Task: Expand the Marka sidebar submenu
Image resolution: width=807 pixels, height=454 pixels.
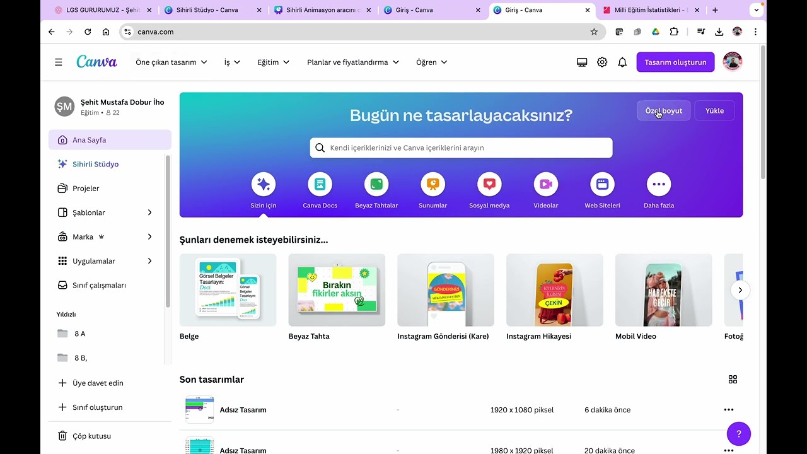Action: pos(149,236)
